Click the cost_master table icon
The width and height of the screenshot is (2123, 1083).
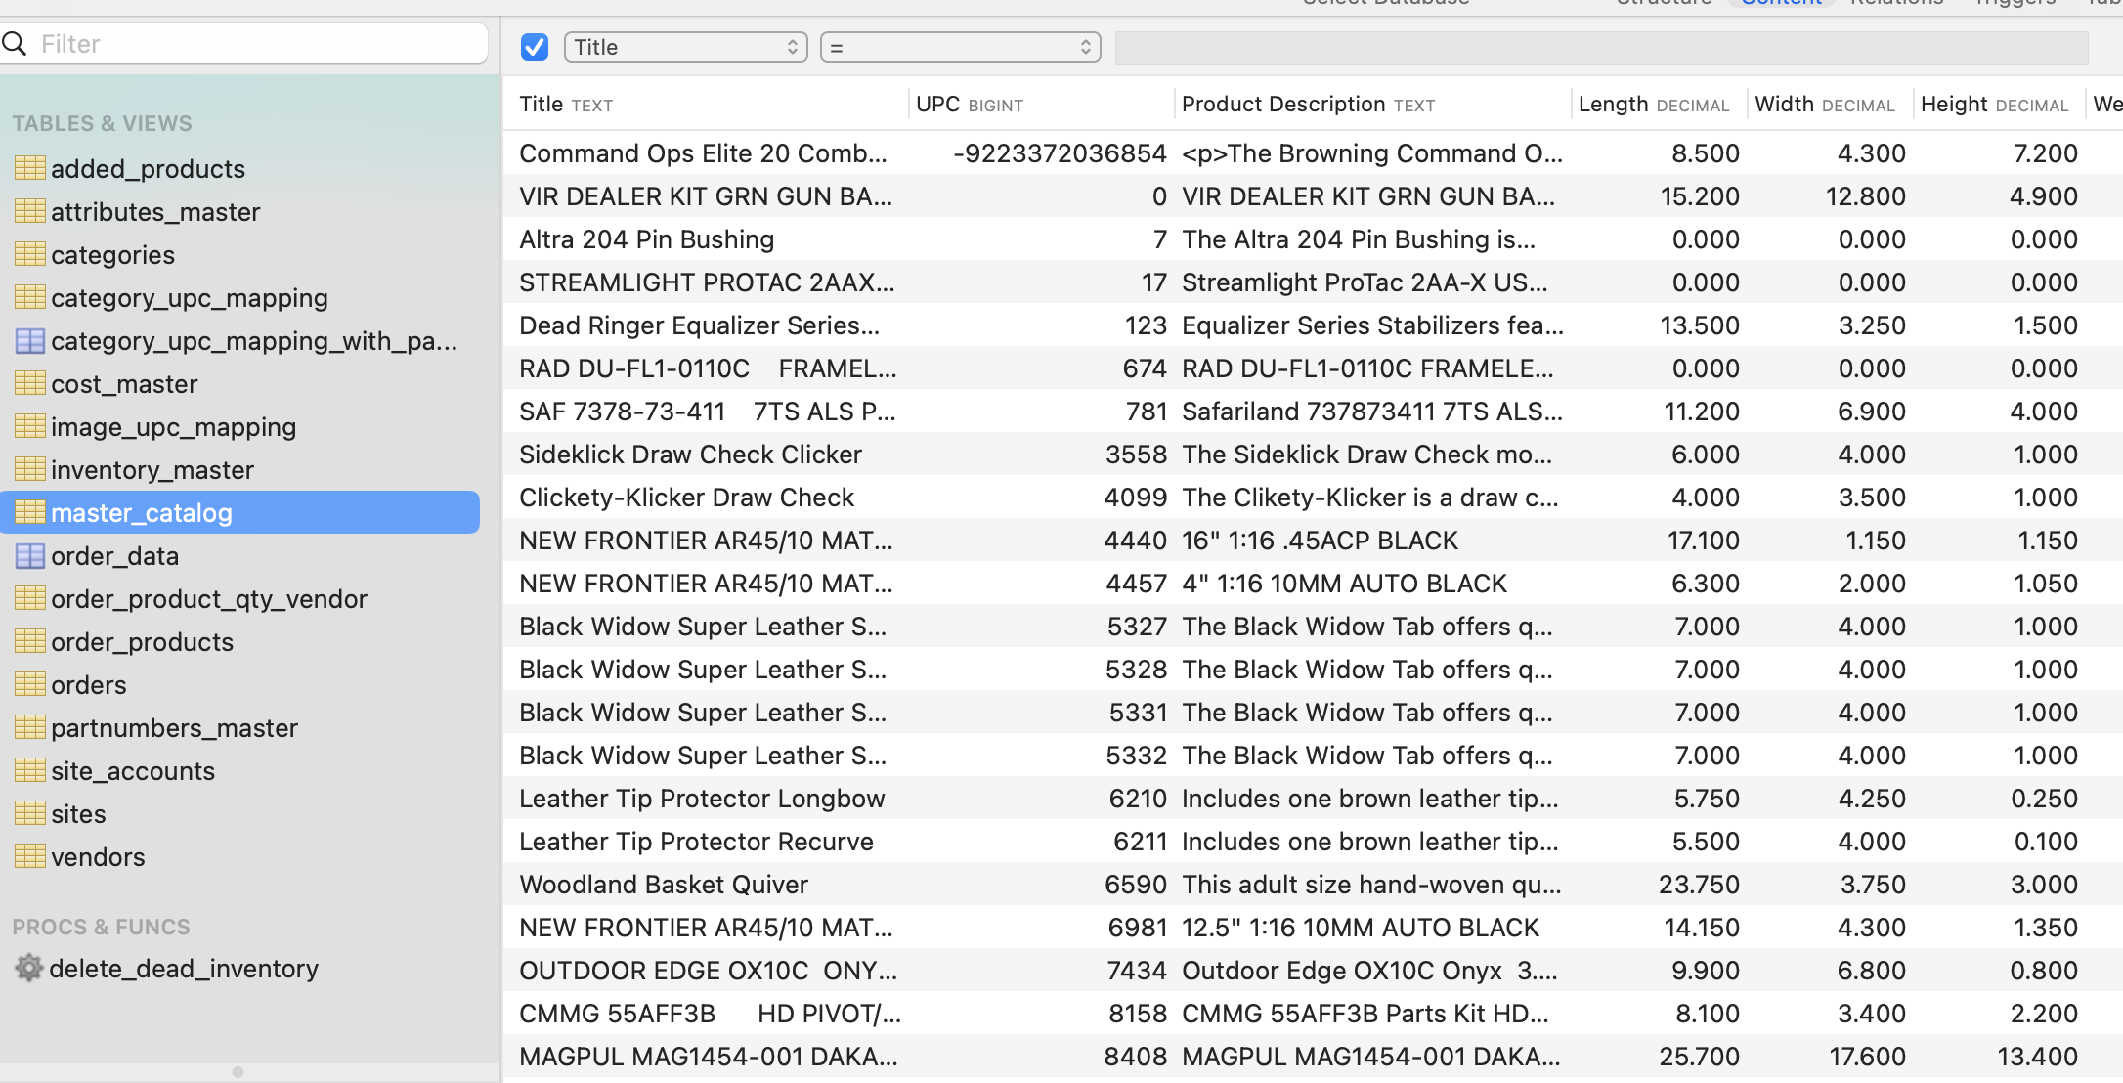[x=29, y=383]
